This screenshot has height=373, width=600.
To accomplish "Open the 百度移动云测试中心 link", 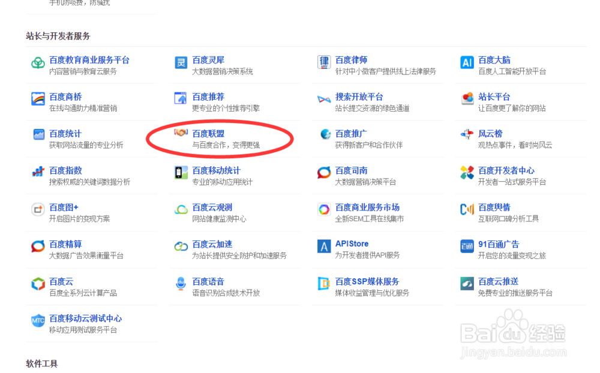I will [85, 318].
